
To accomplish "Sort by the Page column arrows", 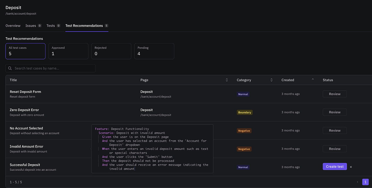I will [x=227, y=80].
